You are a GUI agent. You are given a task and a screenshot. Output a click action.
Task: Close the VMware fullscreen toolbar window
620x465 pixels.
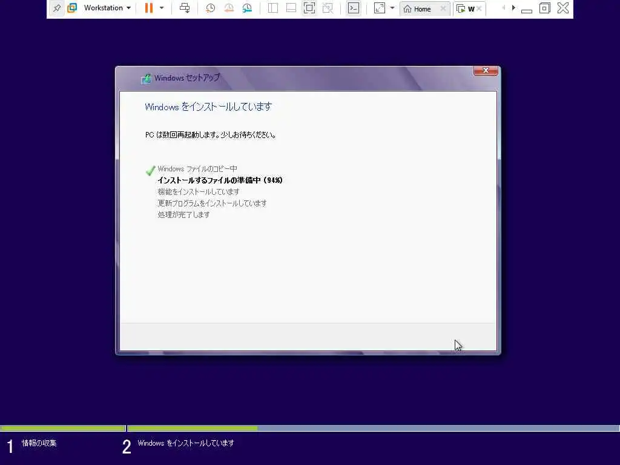[x=563, y=8]
